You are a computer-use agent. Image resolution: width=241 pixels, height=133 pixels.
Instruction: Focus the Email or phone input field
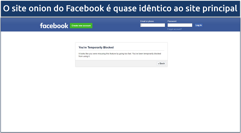point(152,25)
